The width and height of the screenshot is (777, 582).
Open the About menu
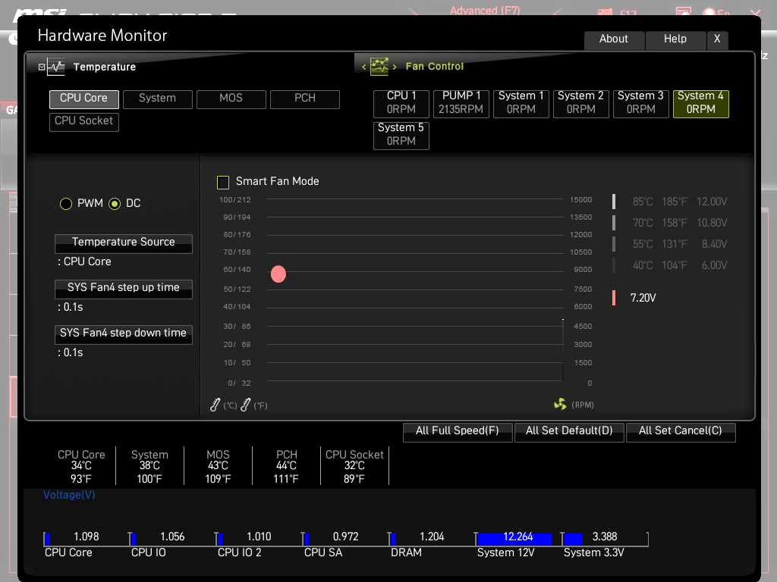(614, 39)
